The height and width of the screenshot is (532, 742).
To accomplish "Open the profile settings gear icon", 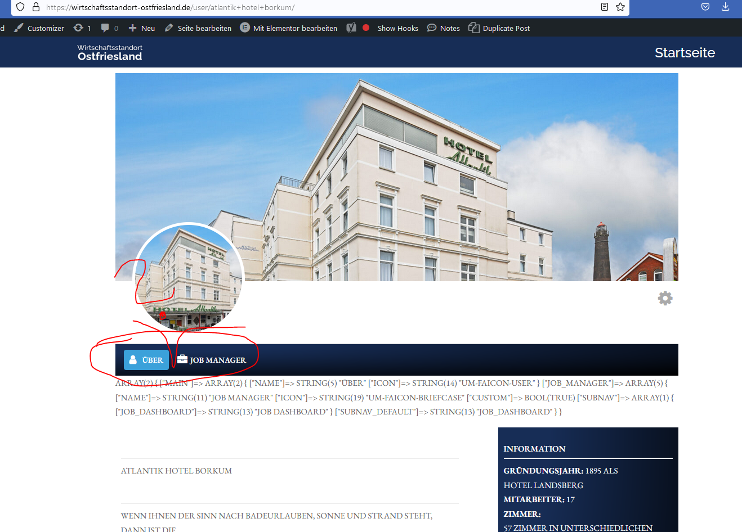I will coord(665,298).
